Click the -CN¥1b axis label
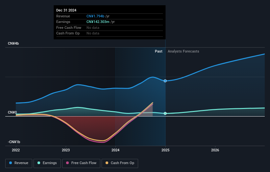Screen dimensions: 270x172 [x=14, y=142]
